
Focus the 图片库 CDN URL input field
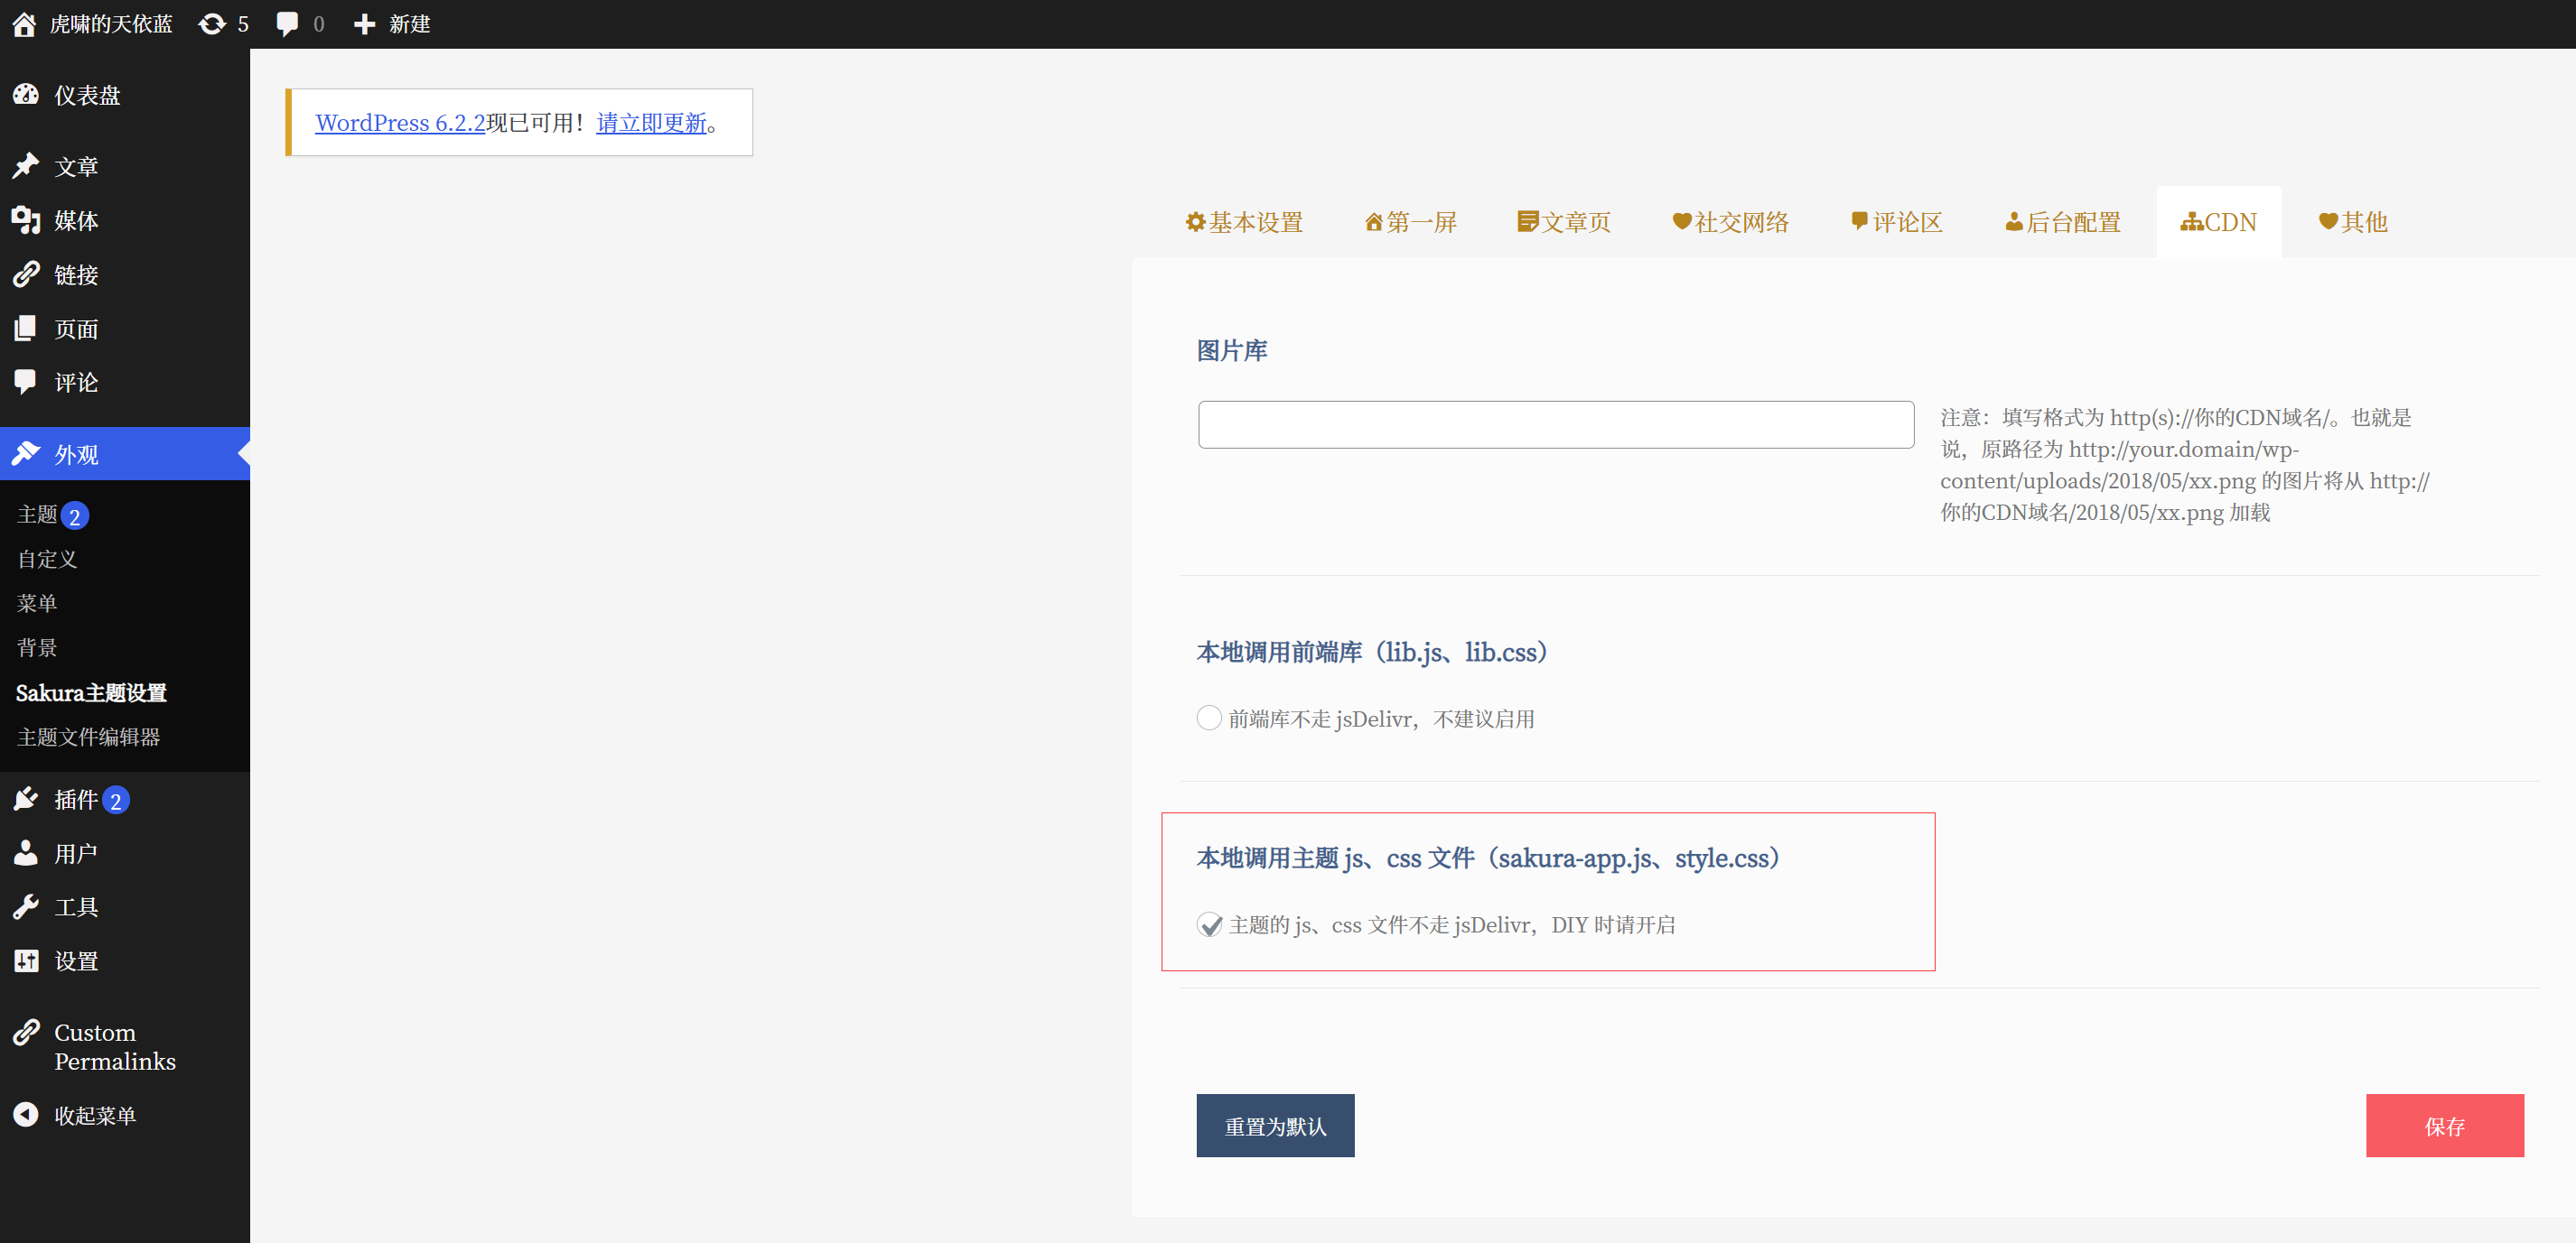pos(1556,424)
